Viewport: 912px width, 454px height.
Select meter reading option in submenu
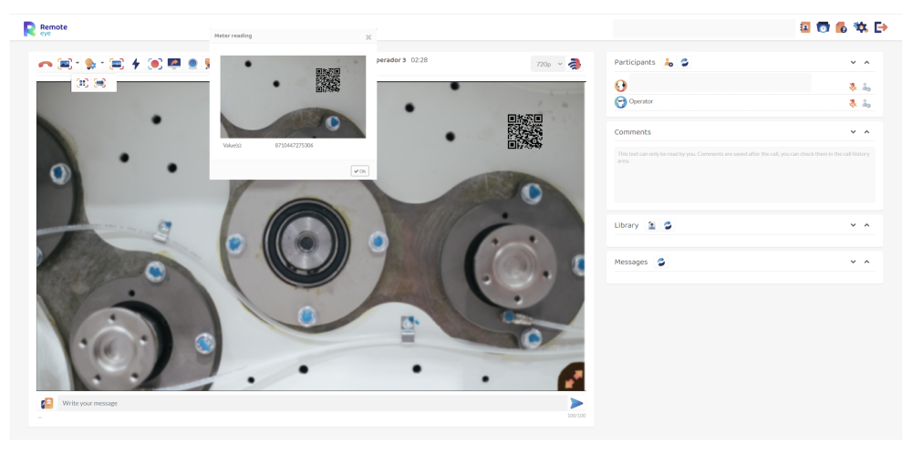coord(100,83)
